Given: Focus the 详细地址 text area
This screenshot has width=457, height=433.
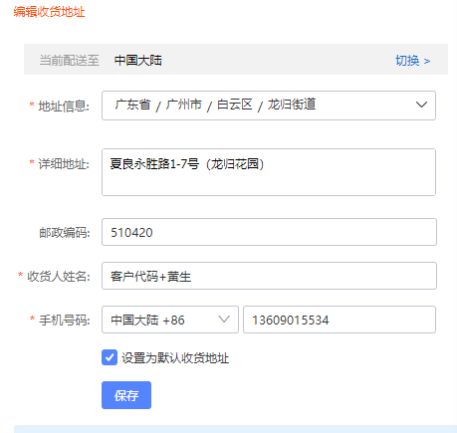Looking at the screenshot, I should coord(269,172).
